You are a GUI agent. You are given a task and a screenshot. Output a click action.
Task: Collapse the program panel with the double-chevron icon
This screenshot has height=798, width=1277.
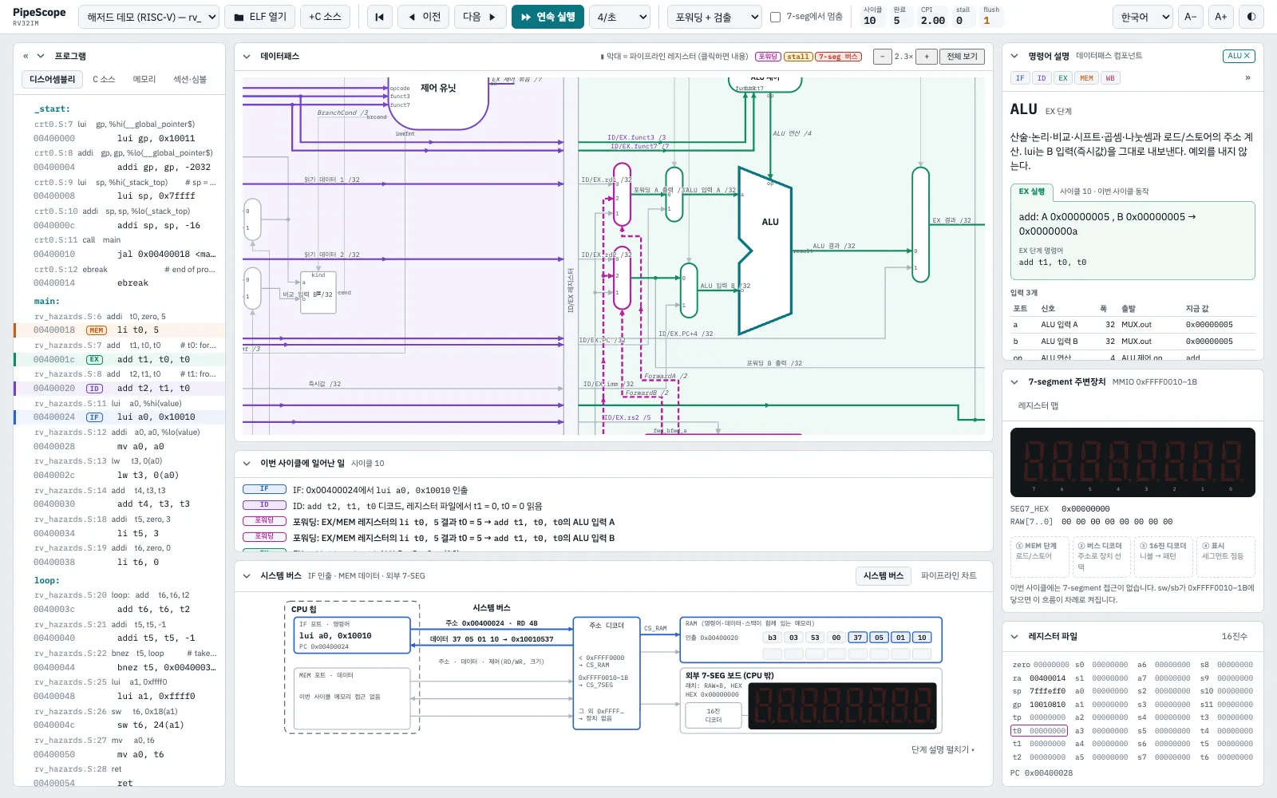point(26,56)
